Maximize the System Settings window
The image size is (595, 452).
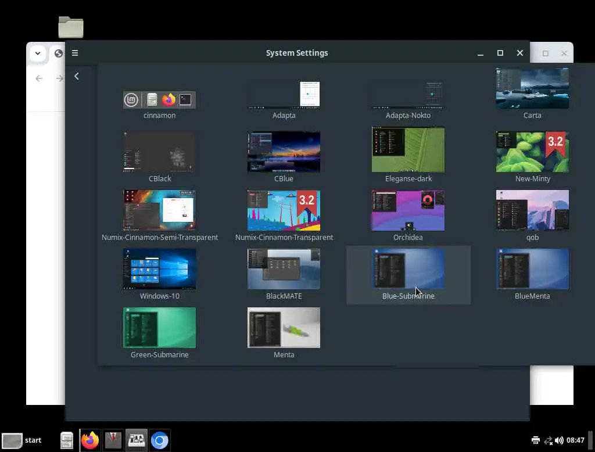coord(500,53)
